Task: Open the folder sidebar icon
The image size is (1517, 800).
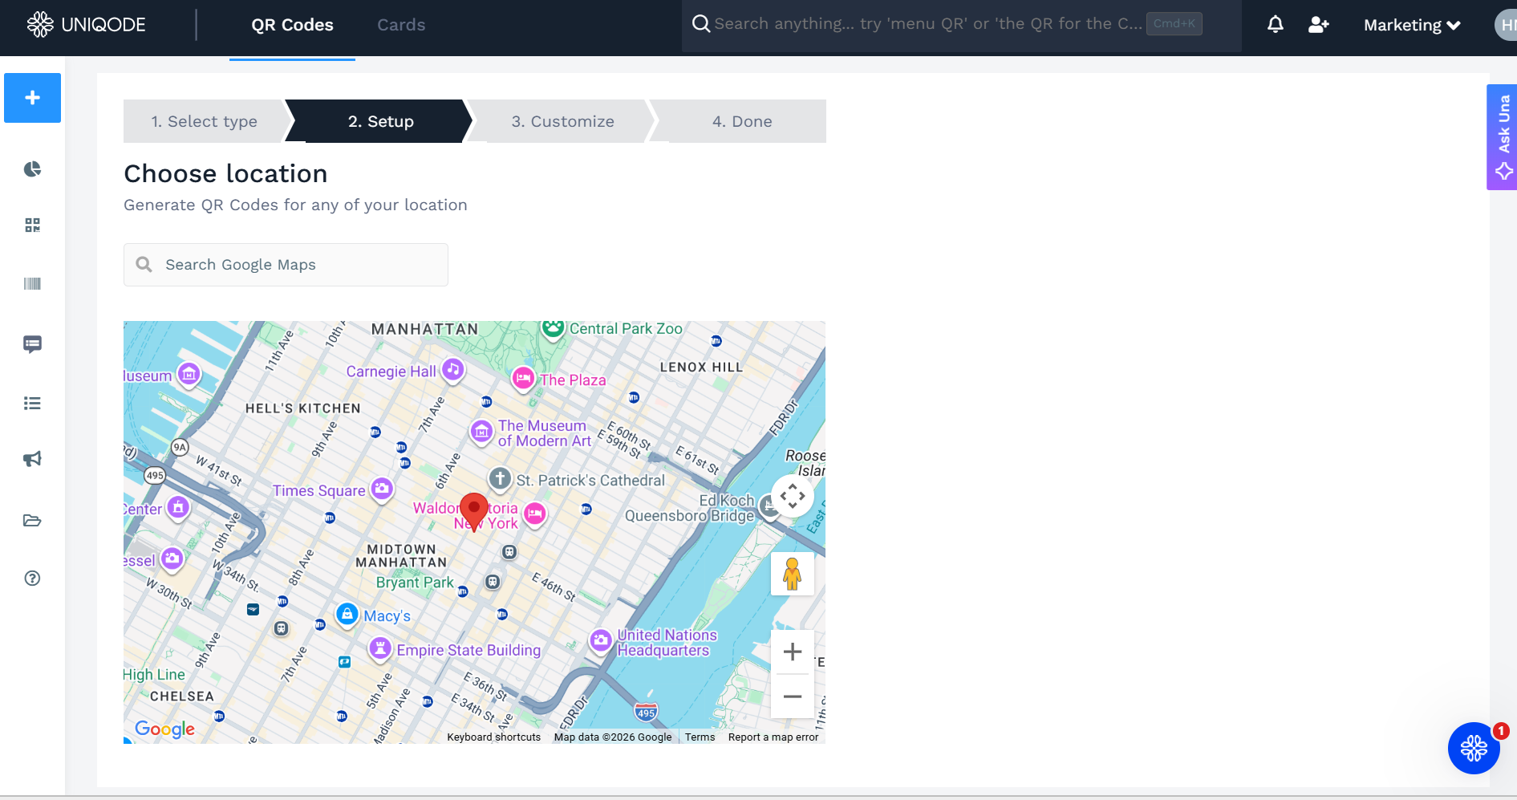Action: pos(32,521)
